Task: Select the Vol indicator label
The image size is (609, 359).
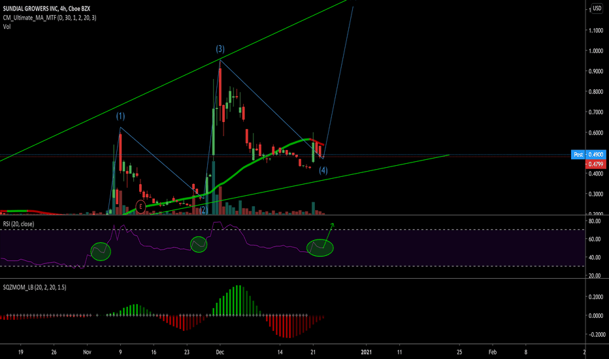Action: pyautogui.click(x=7, y=26)
